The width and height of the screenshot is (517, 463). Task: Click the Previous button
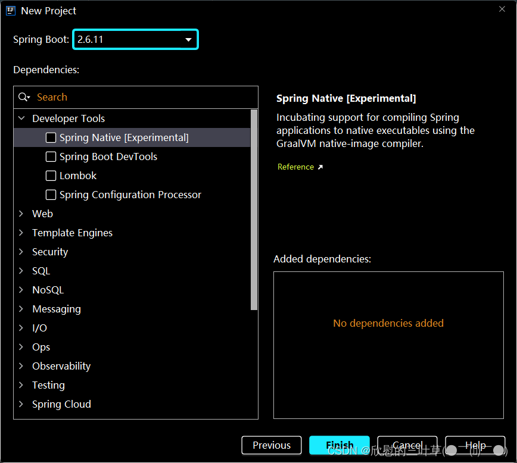coord(272,445)
